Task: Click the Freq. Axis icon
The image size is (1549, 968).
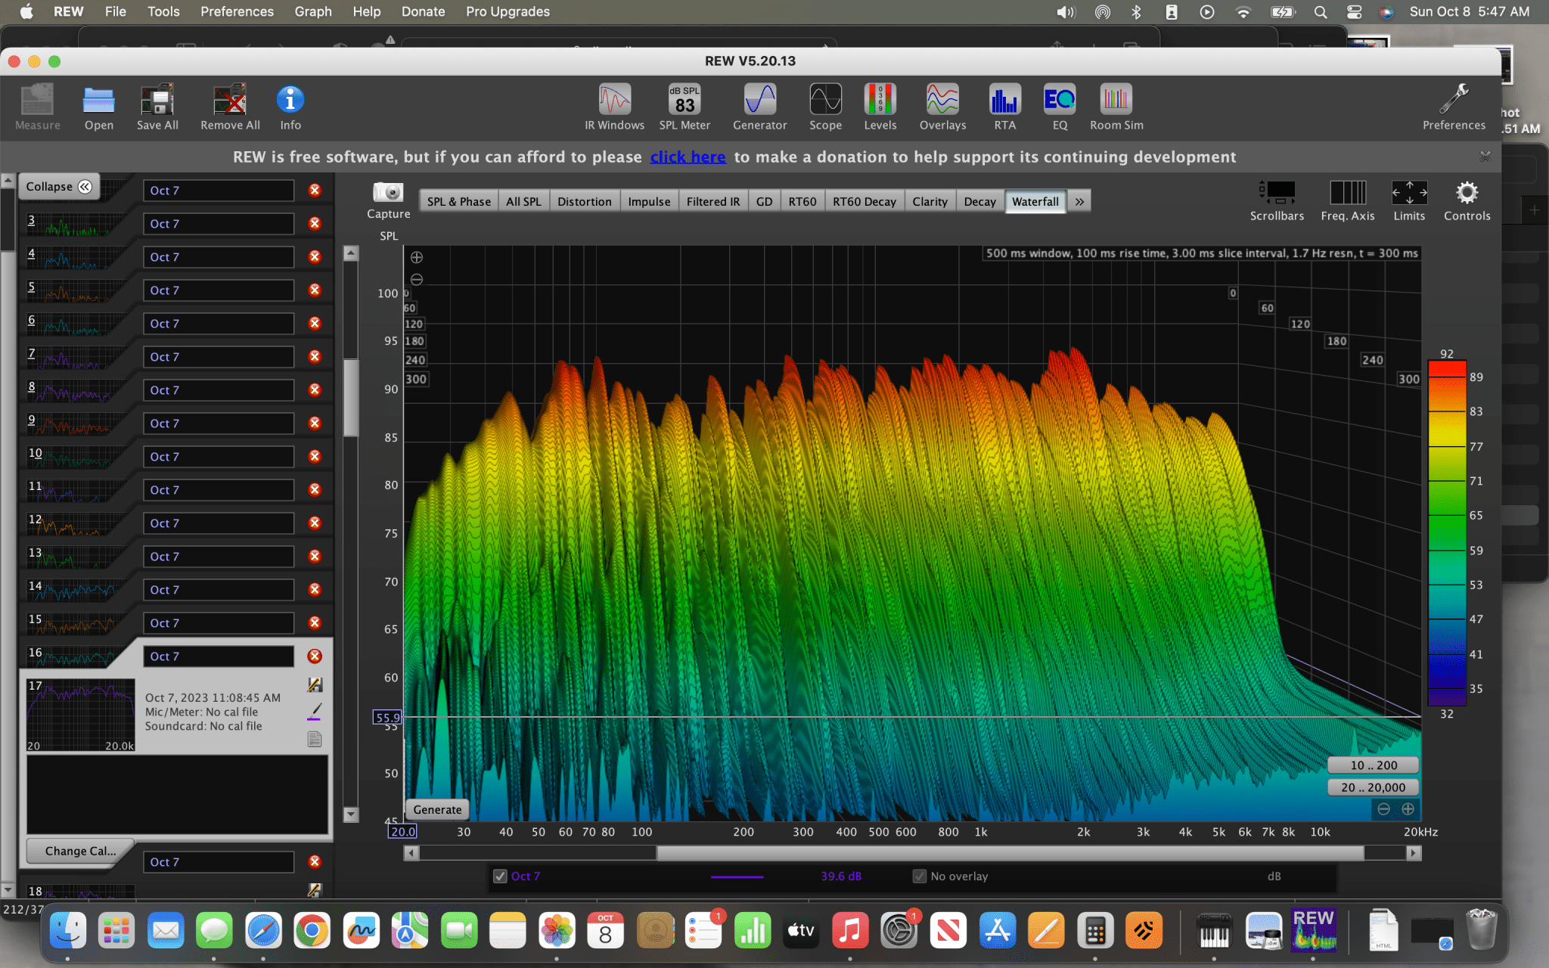Action: 1348,200
